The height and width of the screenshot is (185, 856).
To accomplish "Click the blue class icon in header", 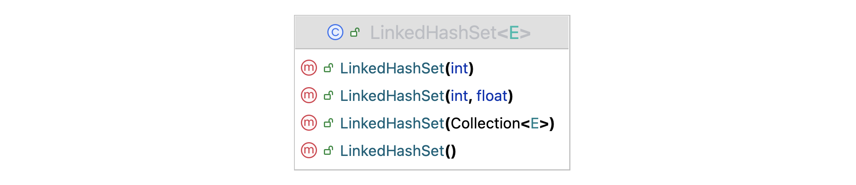I will (x=335, y=32).
